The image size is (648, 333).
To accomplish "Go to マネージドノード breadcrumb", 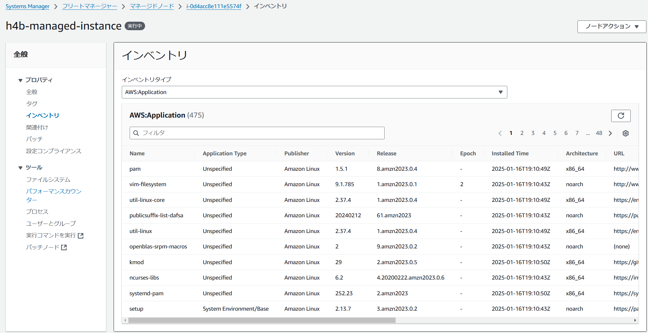I will click(152, 6).
